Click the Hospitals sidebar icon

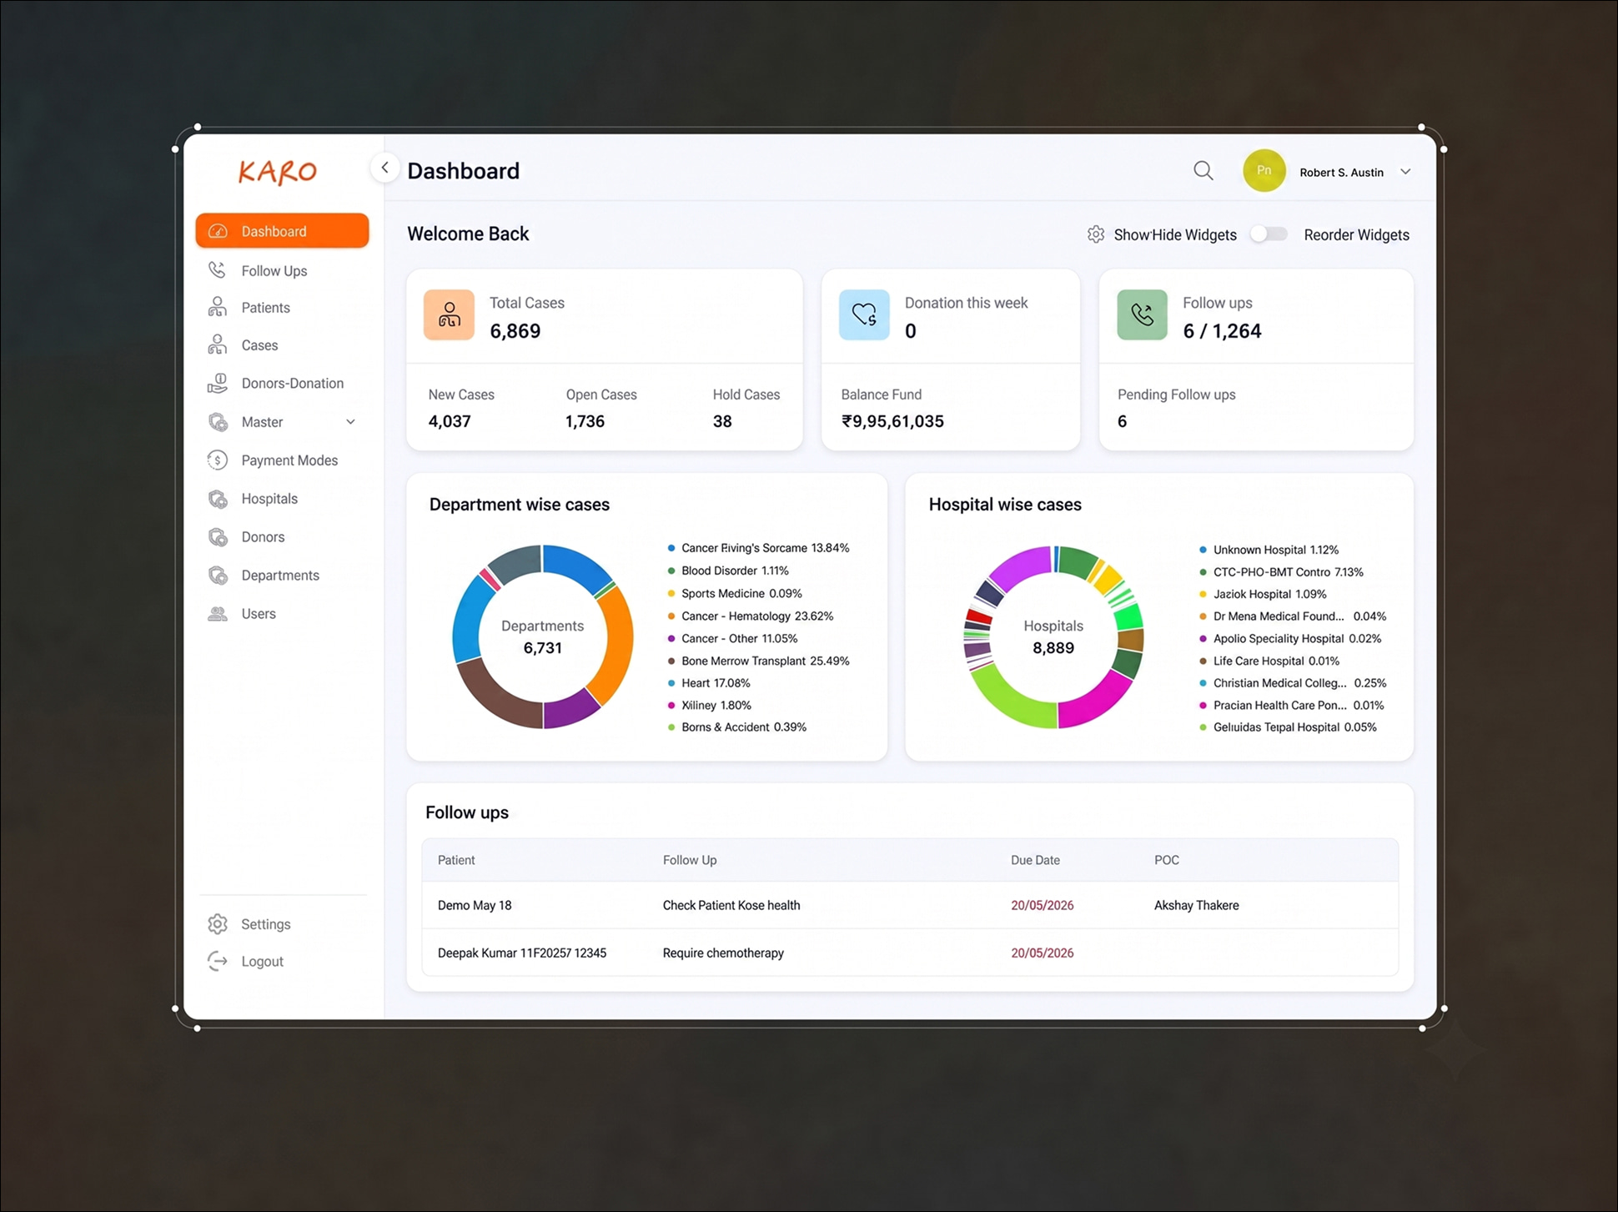[218, 499]
